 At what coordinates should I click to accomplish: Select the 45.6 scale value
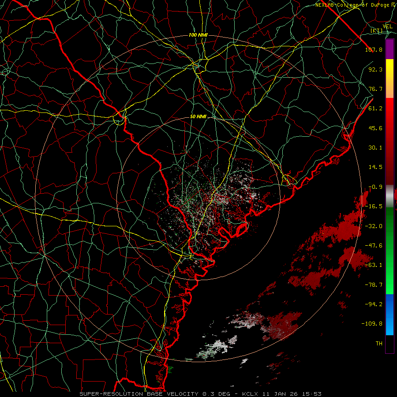[375, 128]
